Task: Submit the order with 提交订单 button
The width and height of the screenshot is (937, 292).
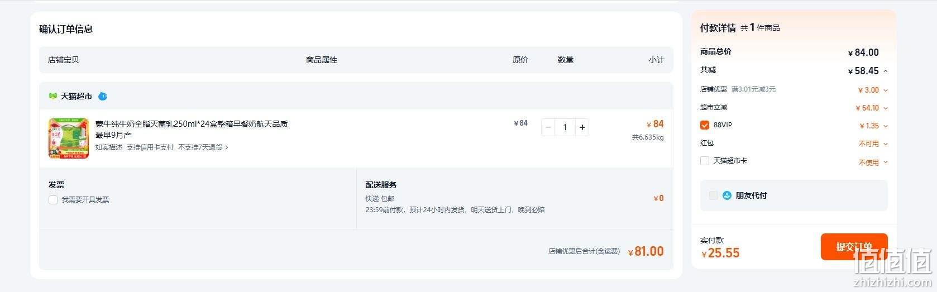Action: [854, 247]
